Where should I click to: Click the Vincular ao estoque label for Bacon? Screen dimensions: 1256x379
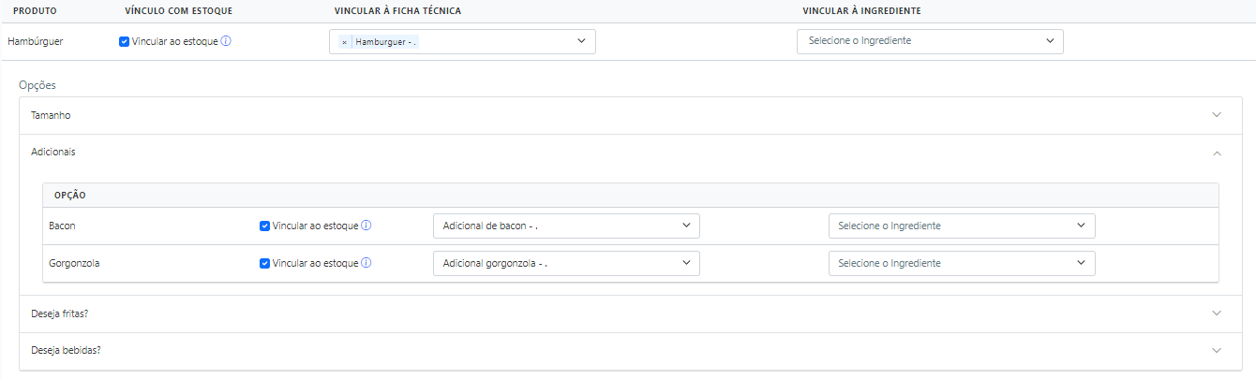315,226
